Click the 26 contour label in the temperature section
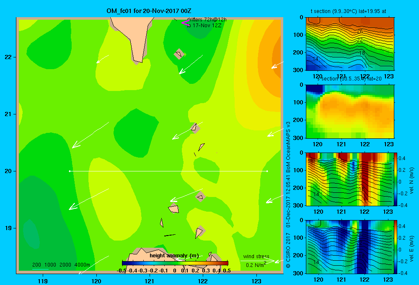The image size is (419, 285). (360, 31)
